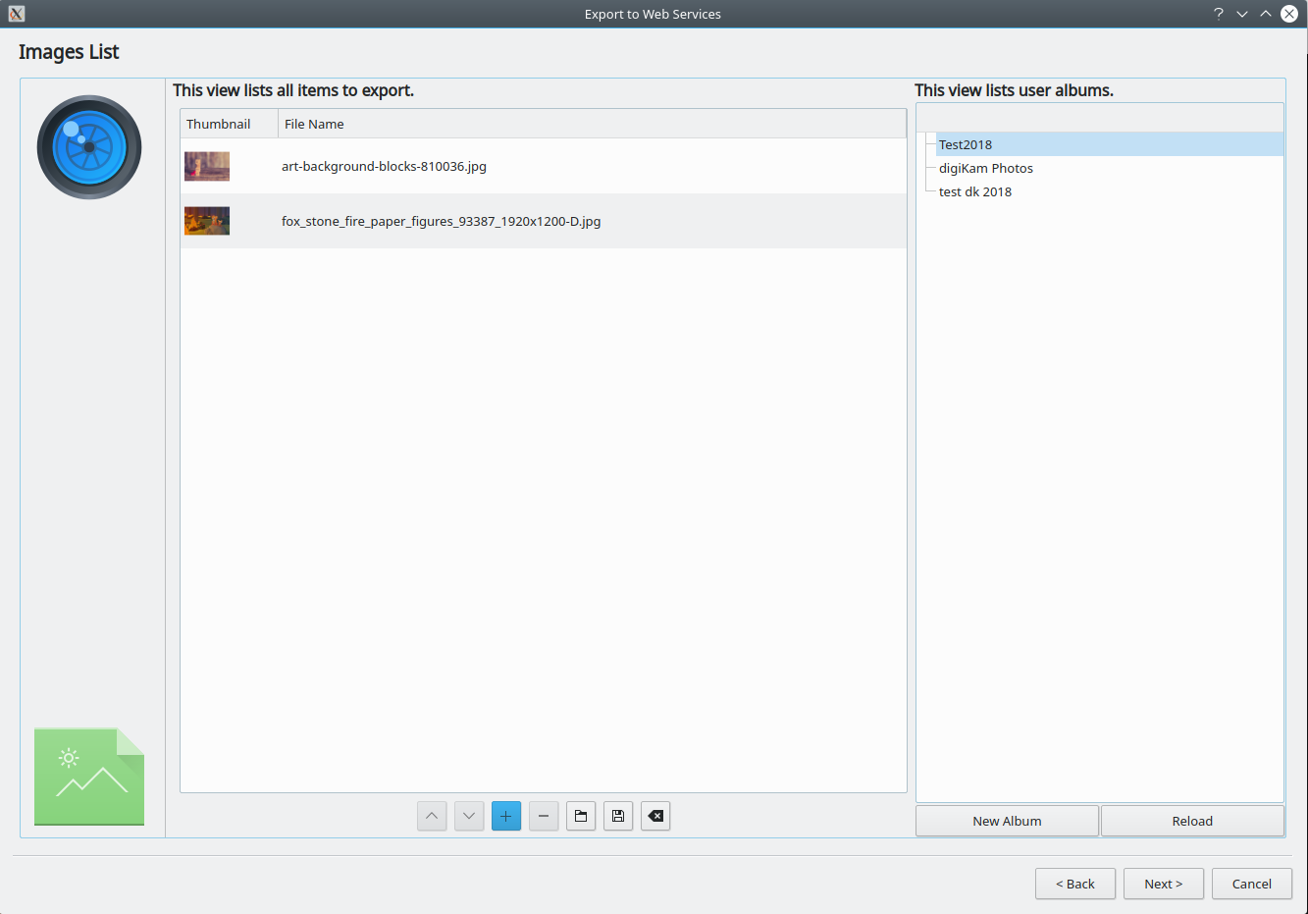Clear the export list with the erase icon

click(655, 816)
